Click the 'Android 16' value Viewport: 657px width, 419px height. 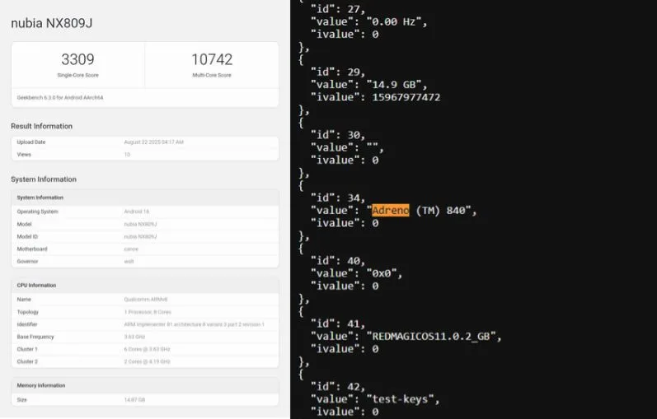pos(137,212)
